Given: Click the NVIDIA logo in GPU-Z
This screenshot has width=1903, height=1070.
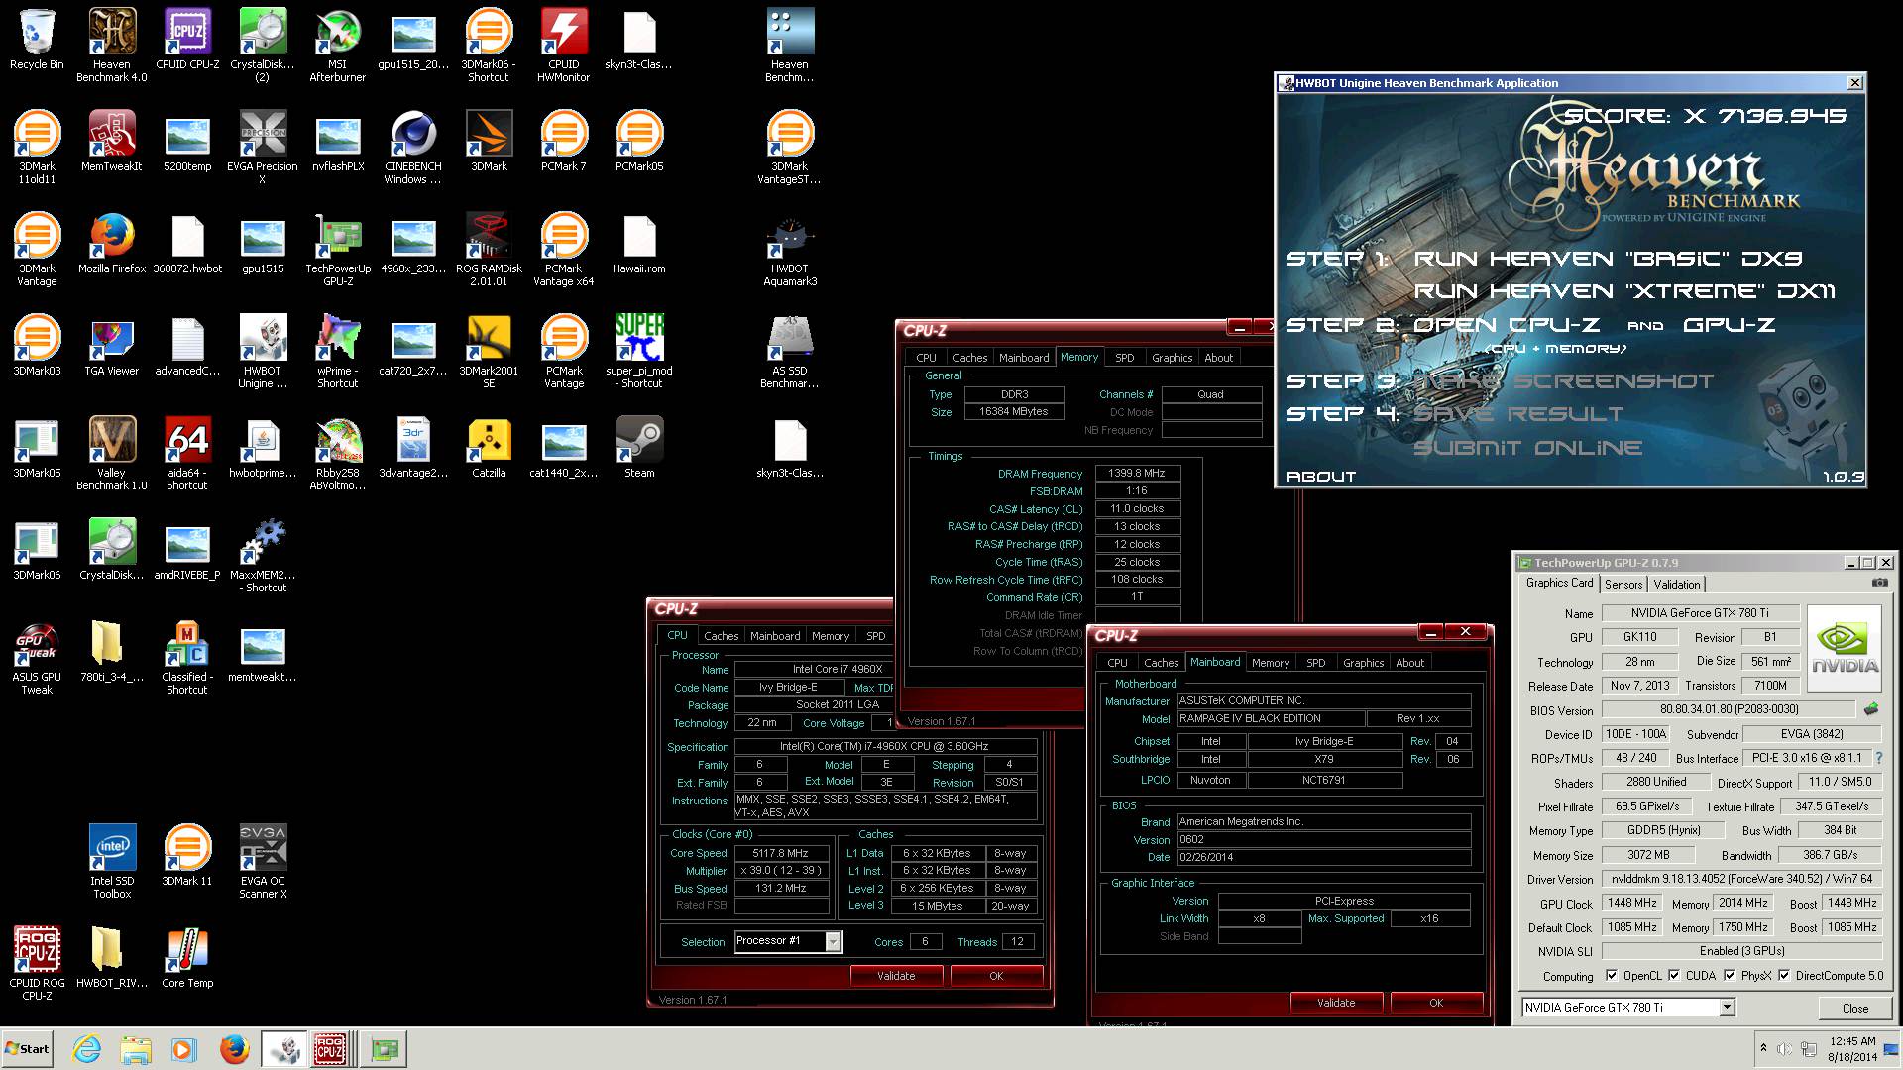Looking at the screenshot, I should [x=1845, y=646].
